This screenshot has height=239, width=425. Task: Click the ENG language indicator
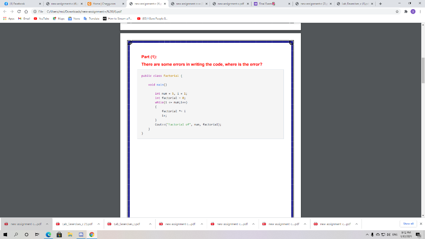[x=395, y=235]
